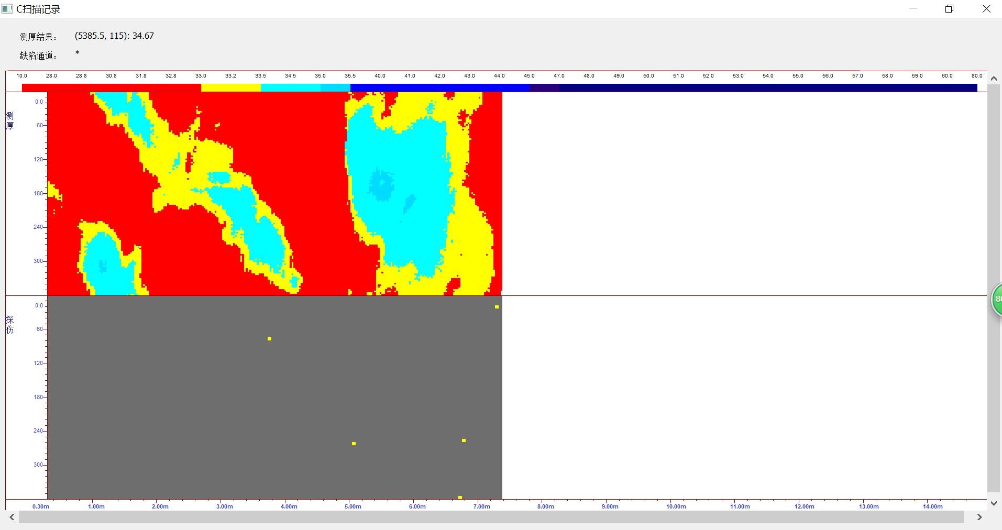Click the vertical scrollbar down arrow

pos(994,503)
